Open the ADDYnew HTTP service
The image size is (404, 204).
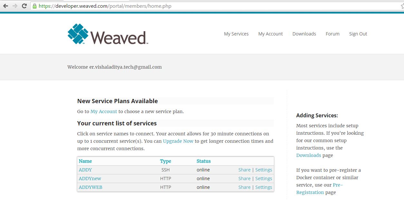point(90,178)
